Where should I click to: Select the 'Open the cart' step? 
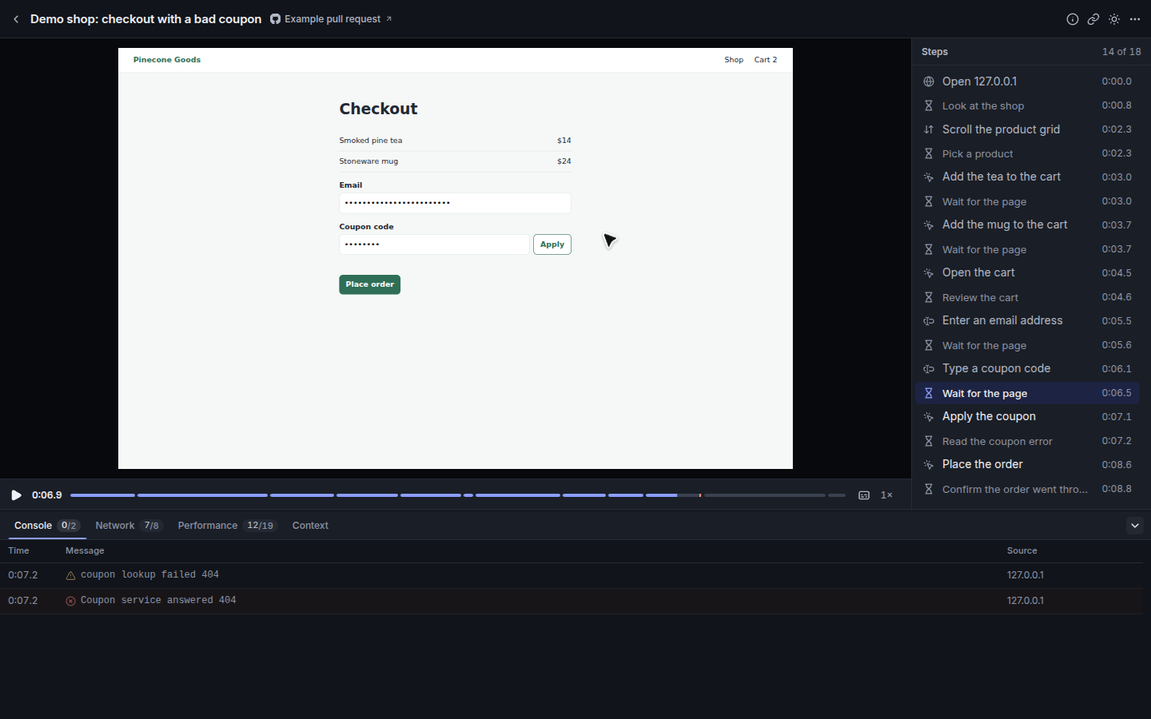[x=1027, y=273]
